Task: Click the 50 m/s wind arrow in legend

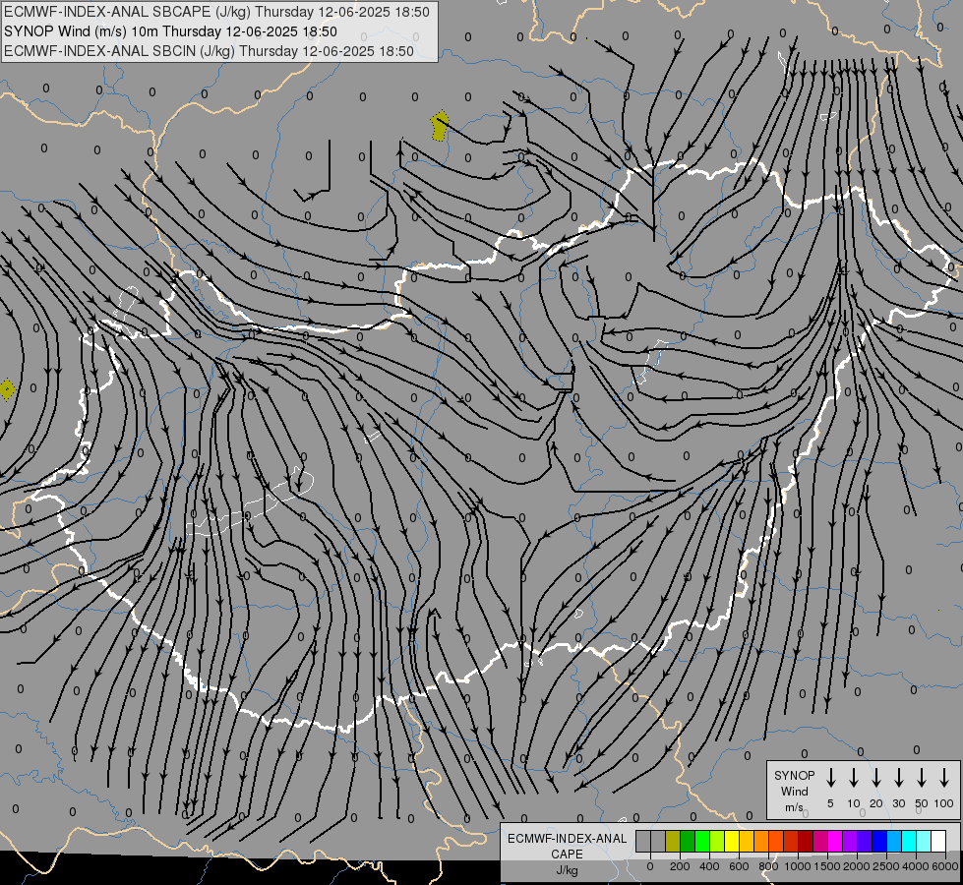Action: click(x=922, y=778)
